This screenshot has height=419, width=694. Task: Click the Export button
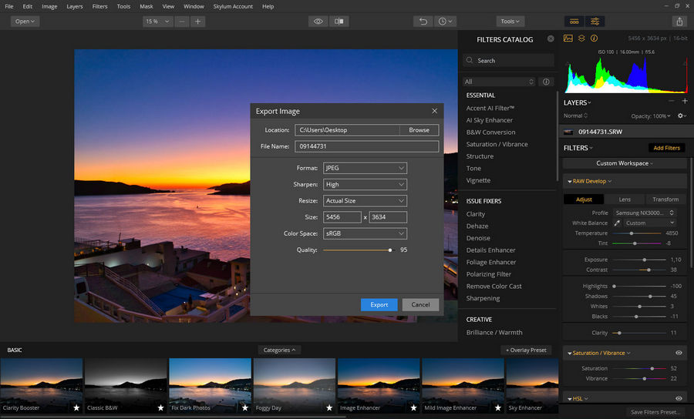(x=379, y=304)
